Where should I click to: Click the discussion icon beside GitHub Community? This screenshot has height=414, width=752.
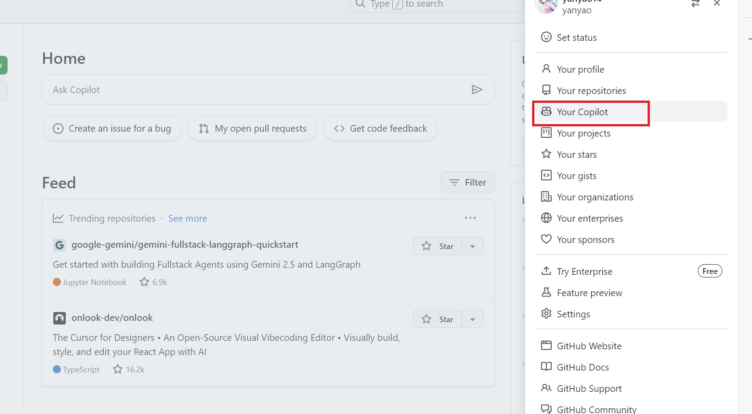click(546, 409)
